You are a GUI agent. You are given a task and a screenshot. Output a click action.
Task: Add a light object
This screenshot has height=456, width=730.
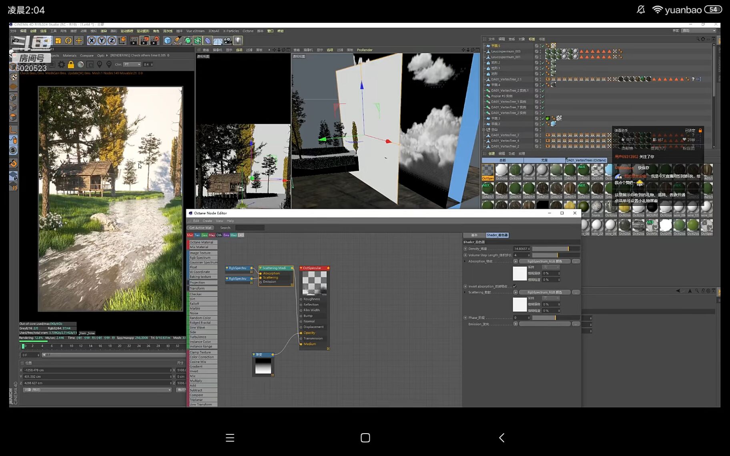[238, 40]
